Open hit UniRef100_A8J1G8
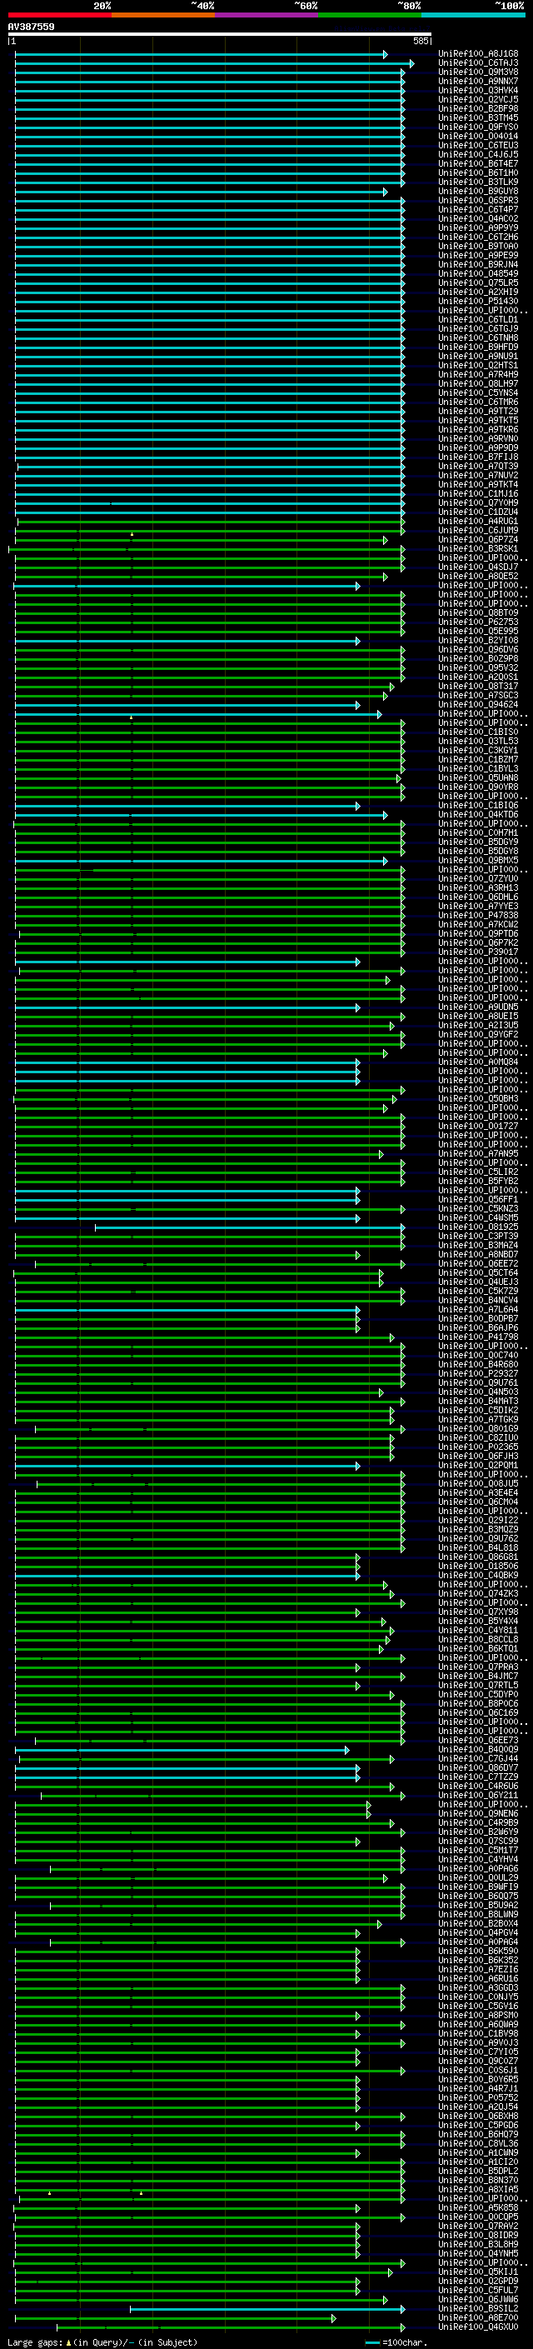 point(478,54)
